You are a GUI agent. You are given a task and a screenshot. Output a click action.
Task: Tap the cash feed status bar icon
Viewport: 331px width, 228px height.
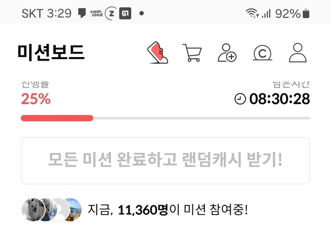[96, 13]
